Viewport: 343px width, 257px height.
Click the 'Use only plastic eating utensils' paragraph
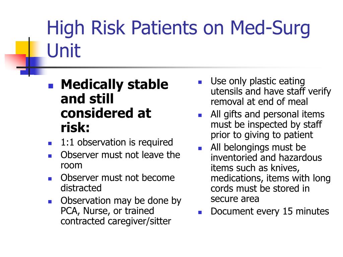271,91
